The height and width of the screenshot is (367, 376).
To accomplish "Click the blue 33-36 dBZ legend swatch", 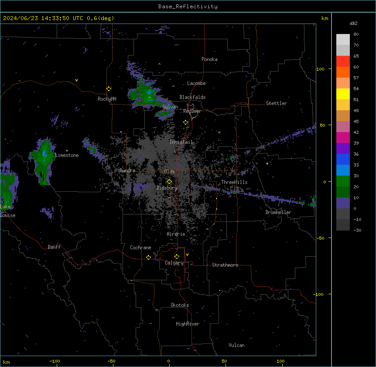I will pyautogui.click(x=343, y=159).
